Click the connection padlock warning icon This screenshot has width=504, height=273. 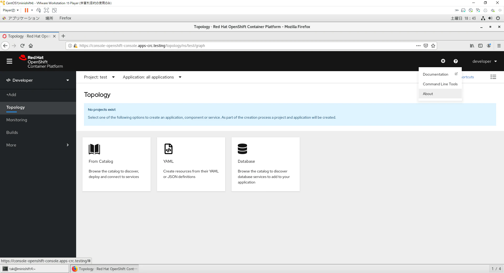(75, 46)
